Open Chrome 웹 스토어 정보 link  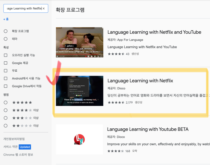click(x=18, y=155)
